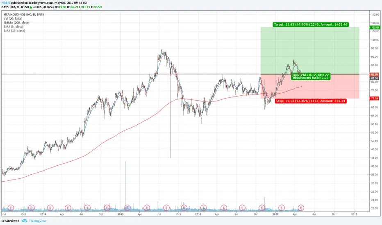Click the earnings marker right of Apr 2014
The height and width of the screenshot is (225, 382).
click(x=68, y=207)
